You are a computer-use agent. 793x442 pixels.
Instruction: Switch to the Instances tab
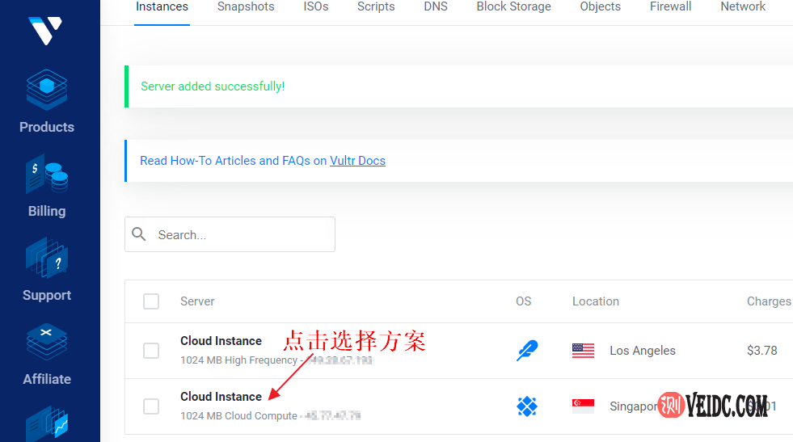162,7
